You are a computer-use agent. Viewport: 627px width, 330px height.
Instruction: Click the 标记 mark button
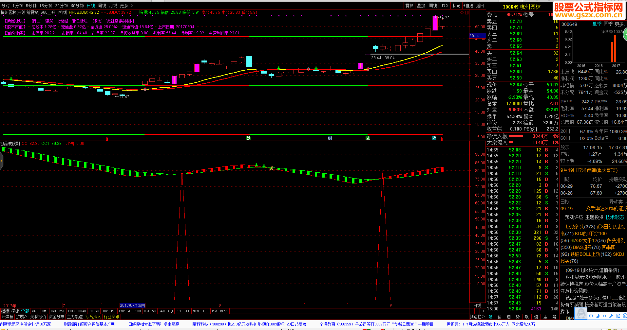[456, 6]
